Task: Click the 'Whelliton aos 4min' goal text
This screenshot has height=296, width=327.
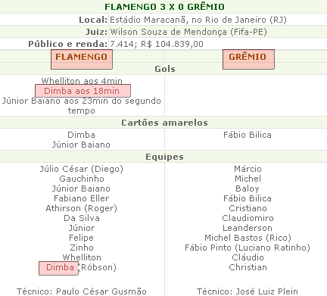Action: (82, 81)
